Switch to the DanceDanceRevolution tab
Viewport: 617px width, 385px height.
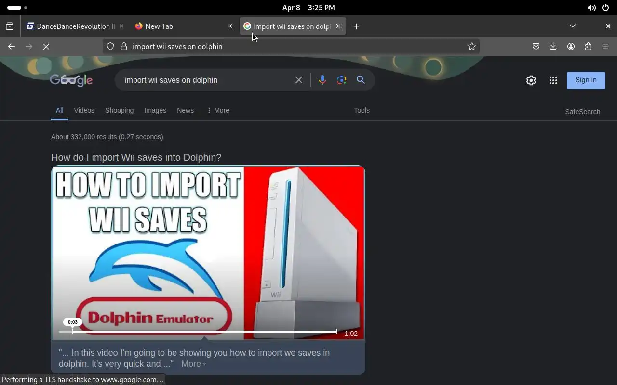coord(76,26)
